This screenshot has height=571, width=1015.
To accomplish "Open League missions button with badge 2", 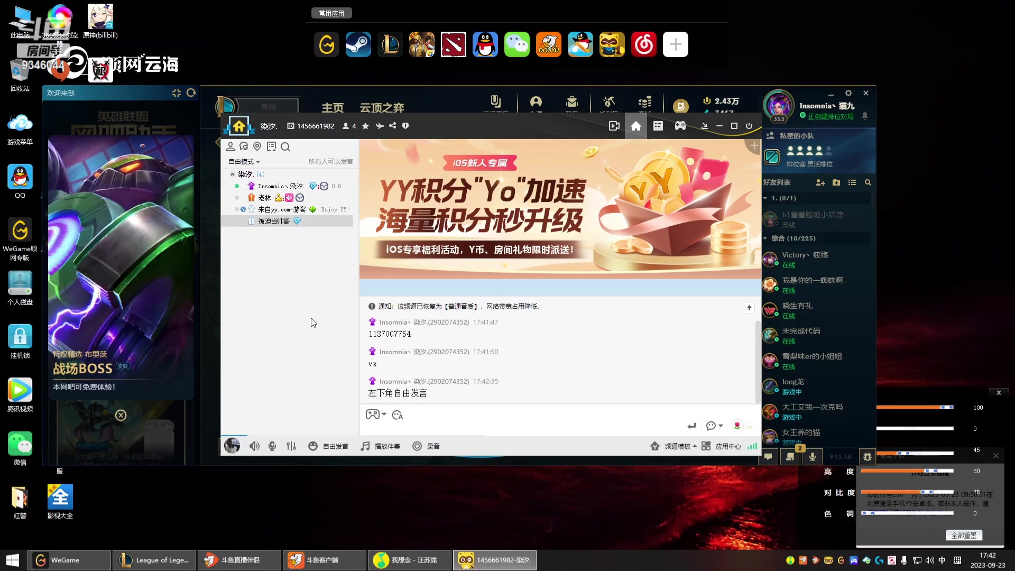I will coord(790,456).
